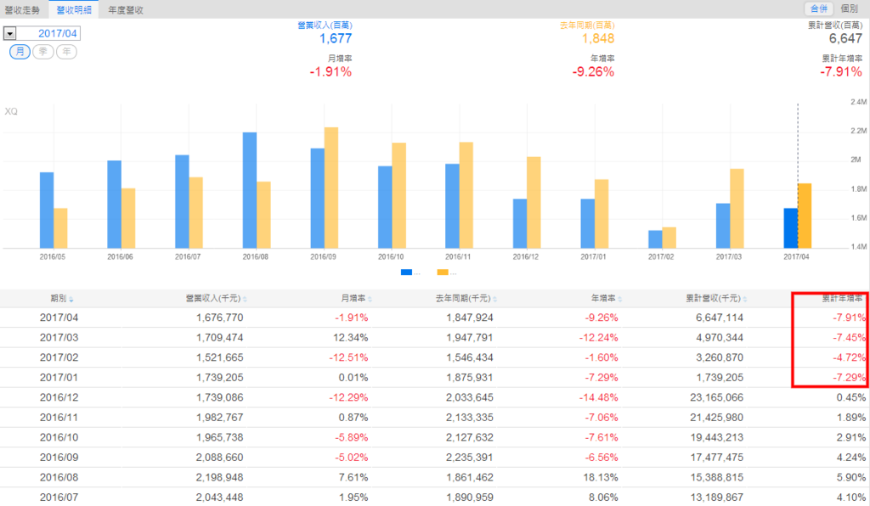Switch to 合併 (consolidated) view
870x506 pixels.
tap(818, 8)
